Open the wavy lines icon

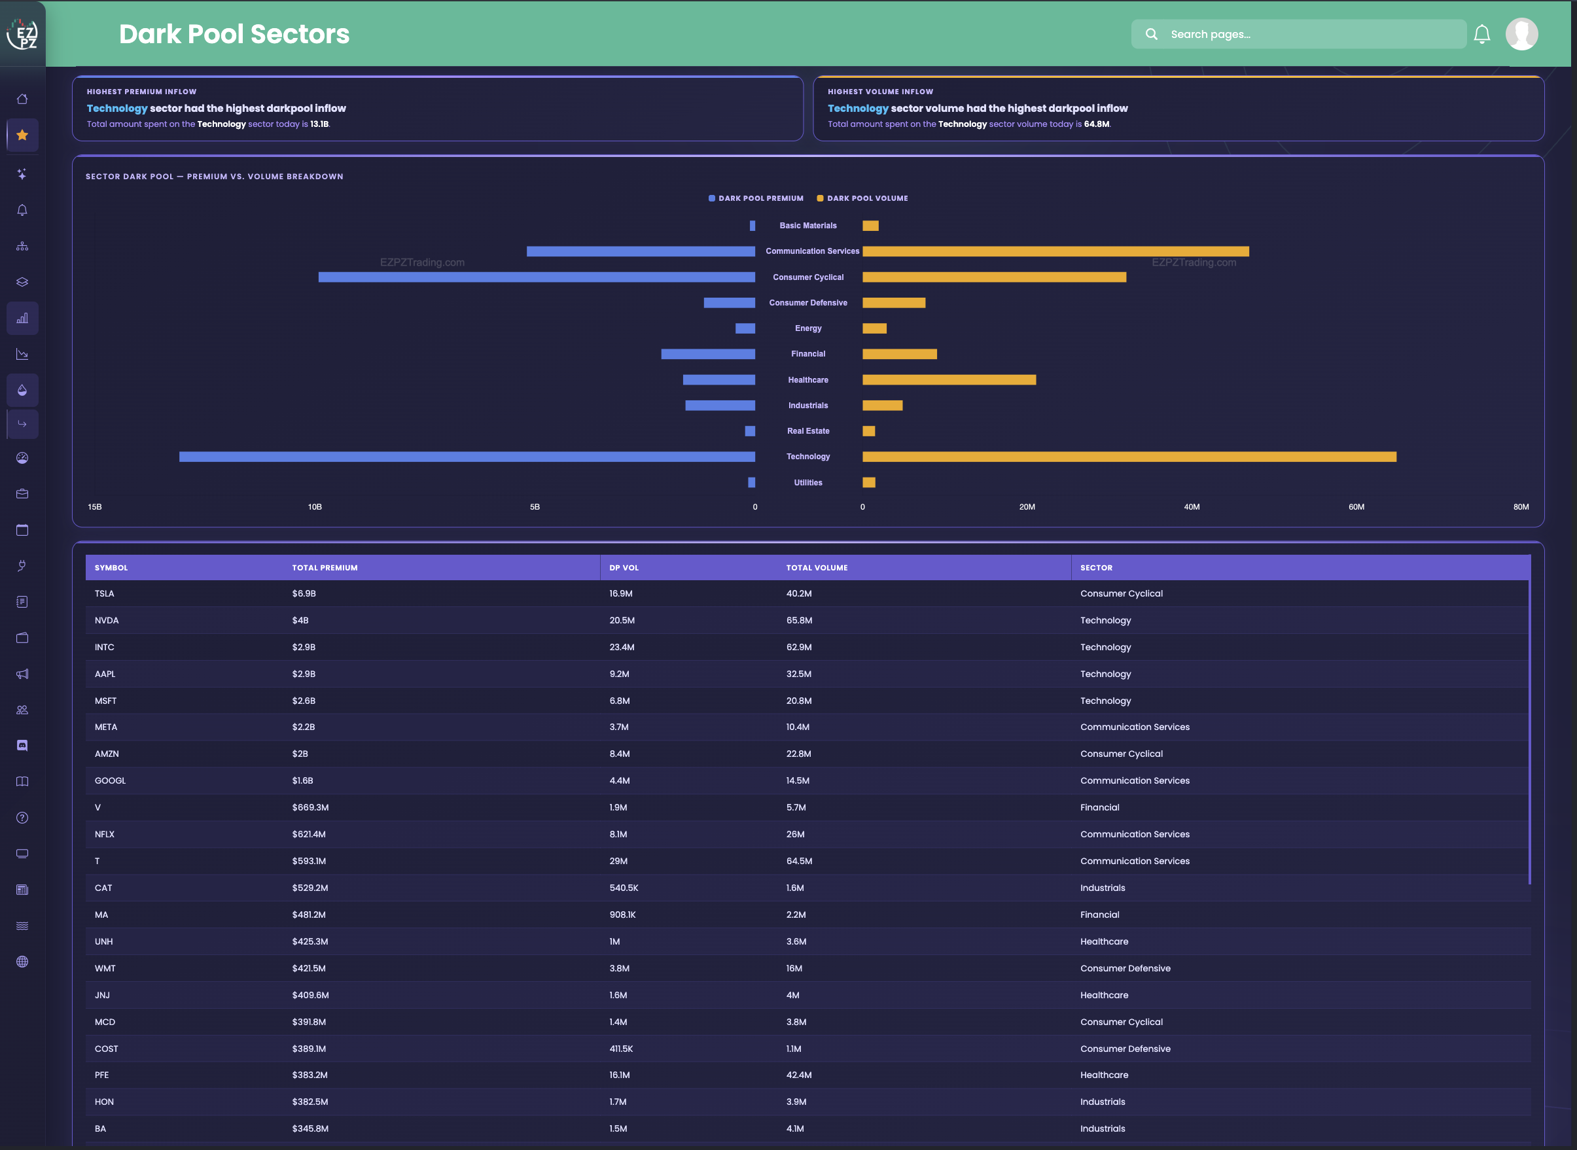coord(22,926)
